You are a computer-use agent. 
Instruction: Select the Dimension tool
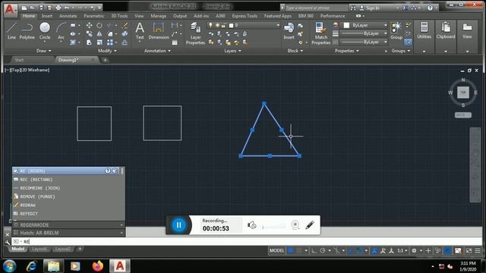pyautogui.click(x=159, y=31)
